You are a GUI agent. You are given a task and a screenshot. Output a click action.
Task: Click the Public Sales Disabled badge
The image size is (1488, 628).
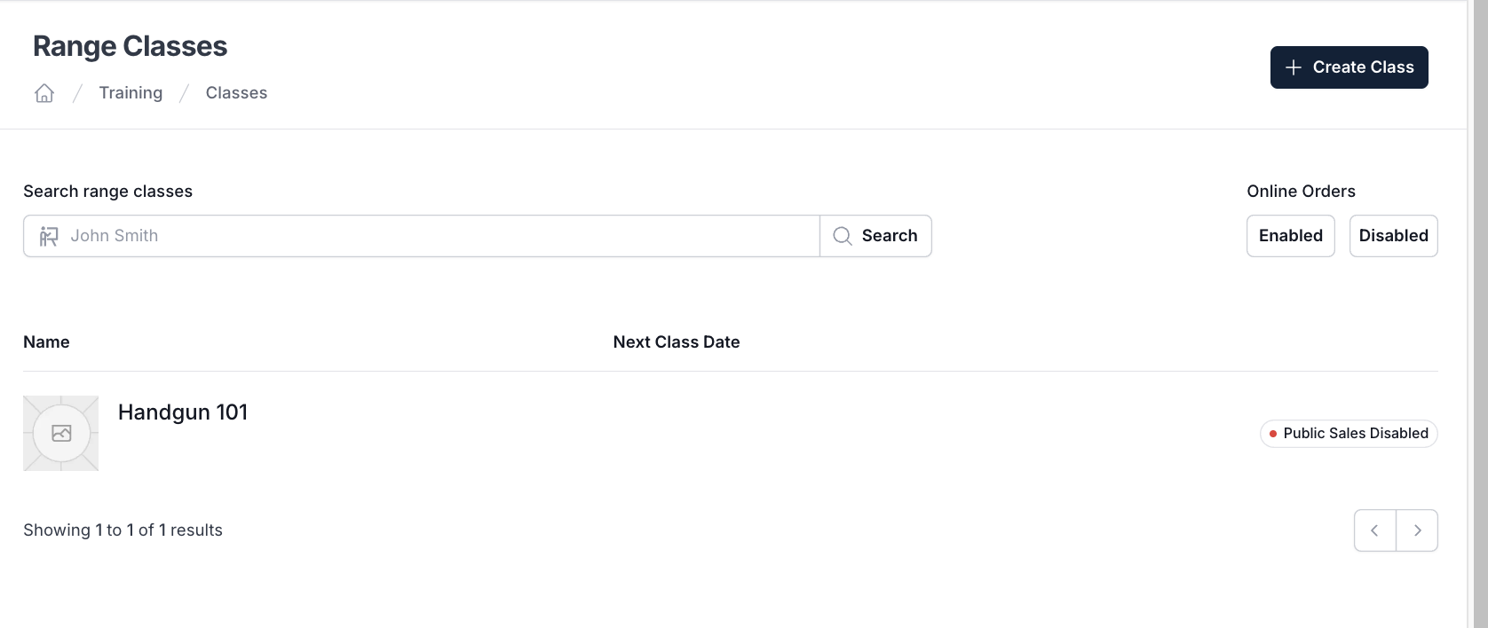tap(1349, 434)
